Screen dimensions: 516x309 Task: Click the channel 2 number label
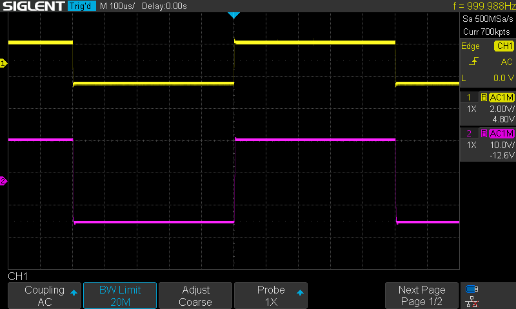pyautogui.click(x=469, y=133)
